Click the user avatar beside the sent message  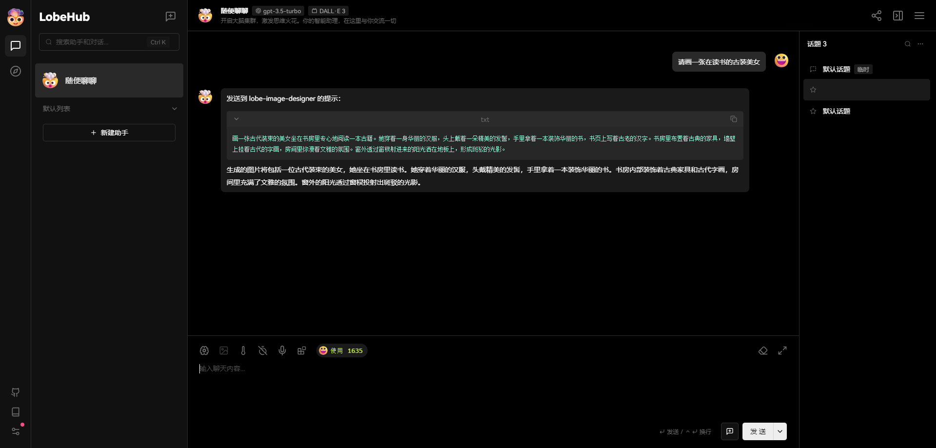click(781, 60)
